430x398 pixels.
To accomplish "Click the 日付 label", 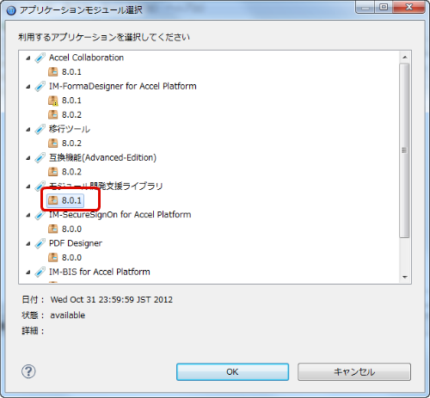I will 33,300.
